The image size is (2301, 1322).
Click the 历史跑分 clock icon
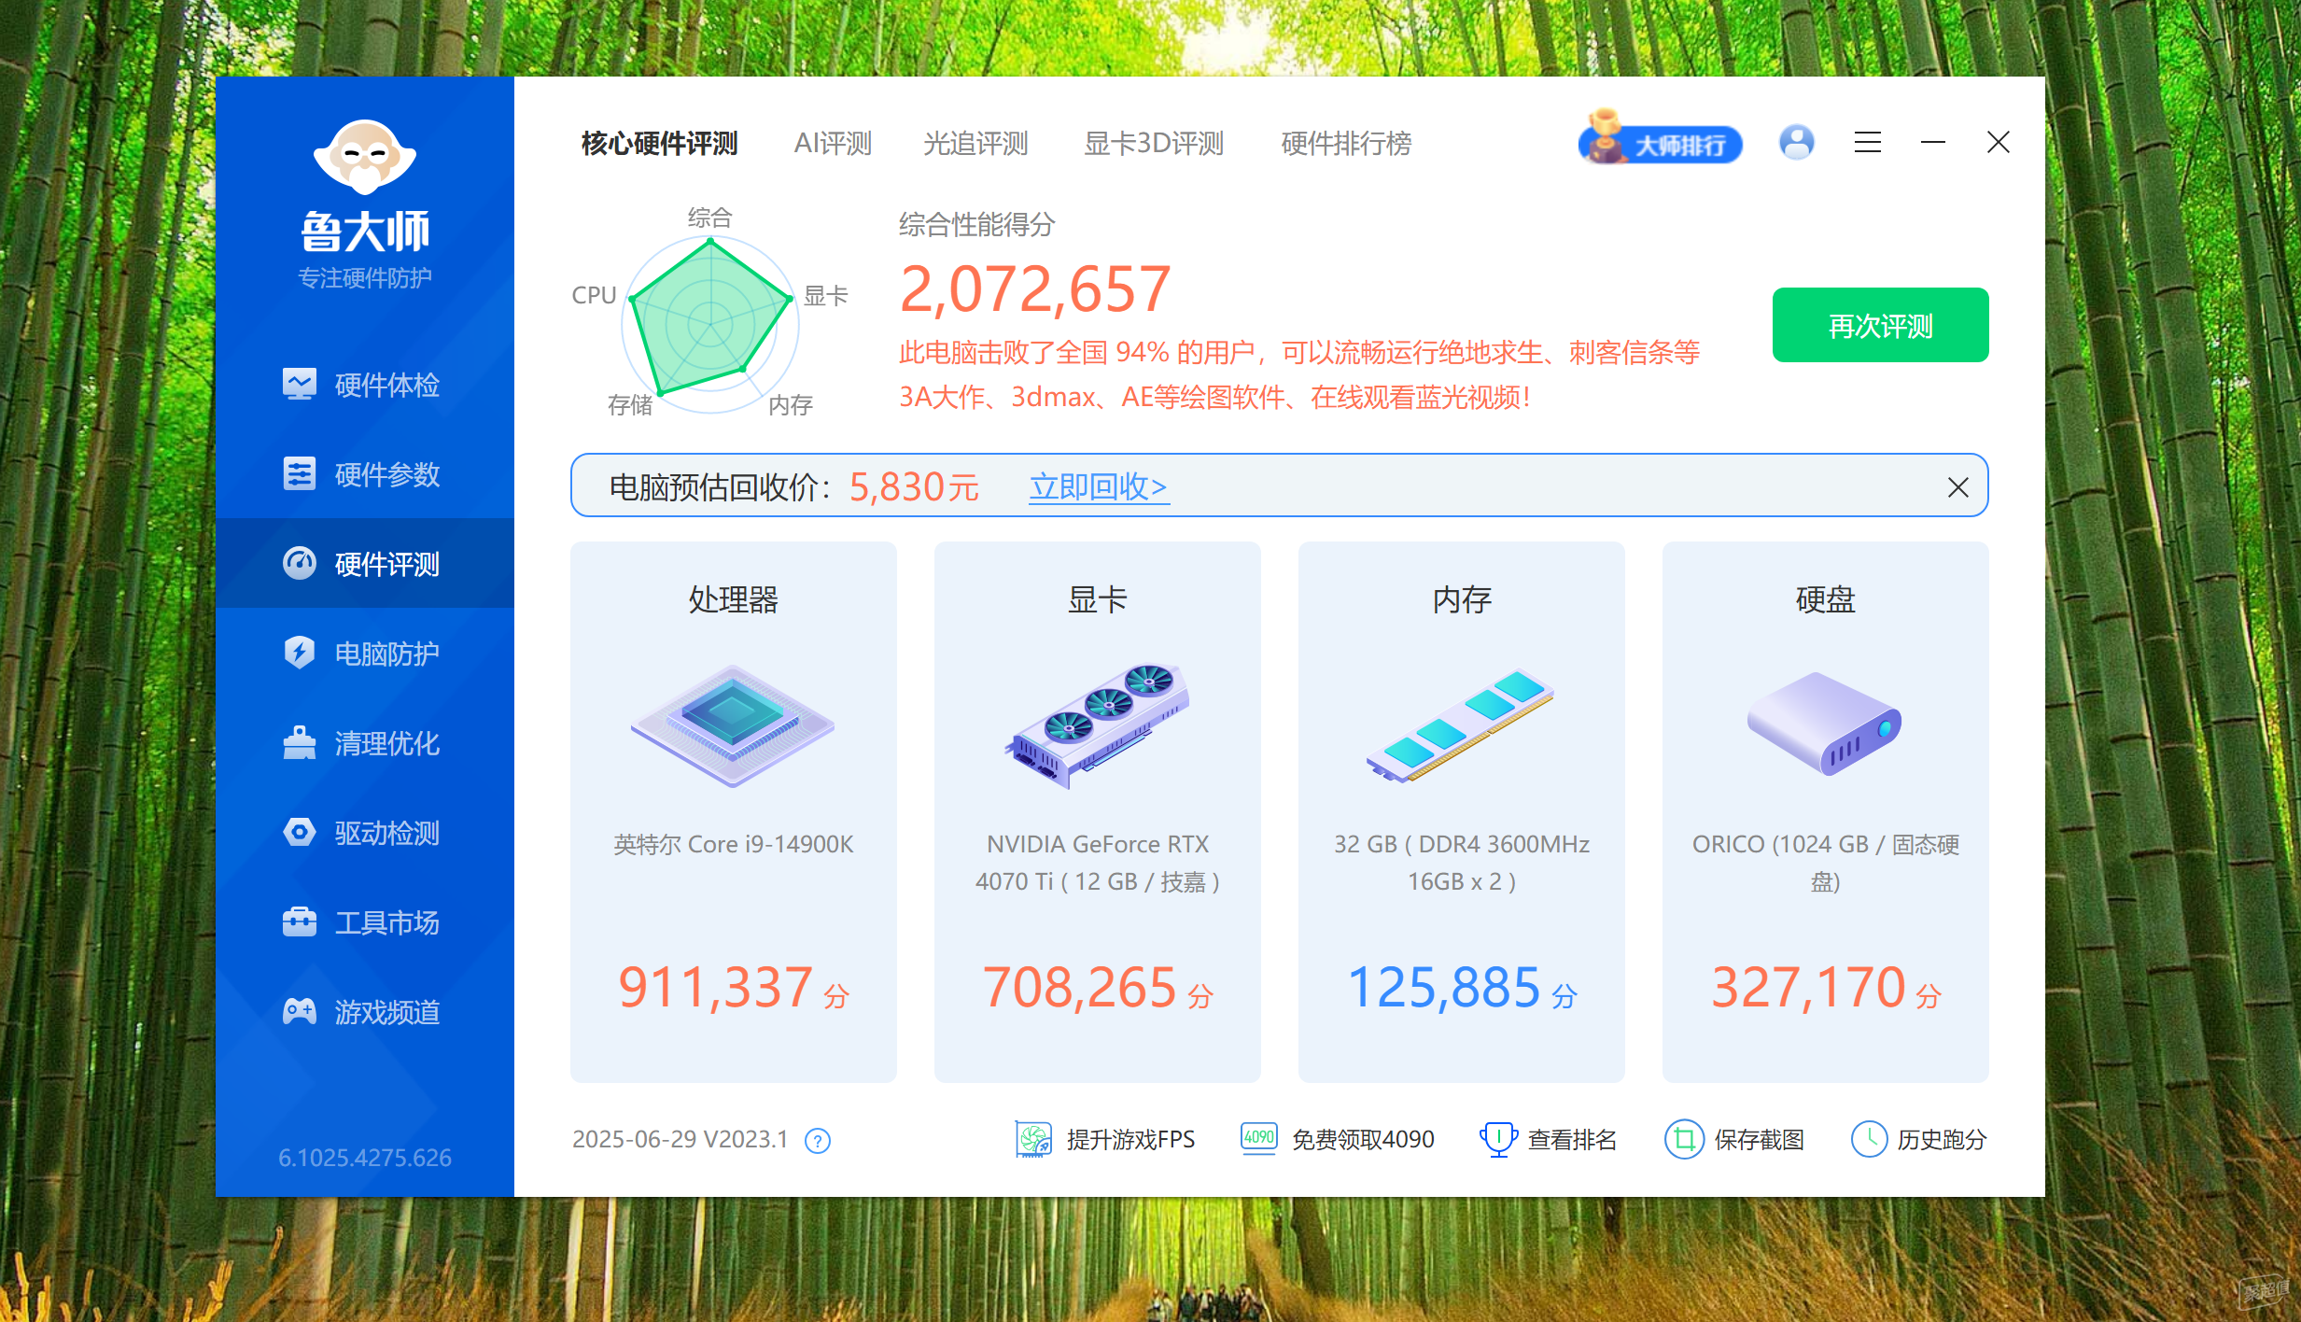pyautogui.click(x=1870, y=1139)
